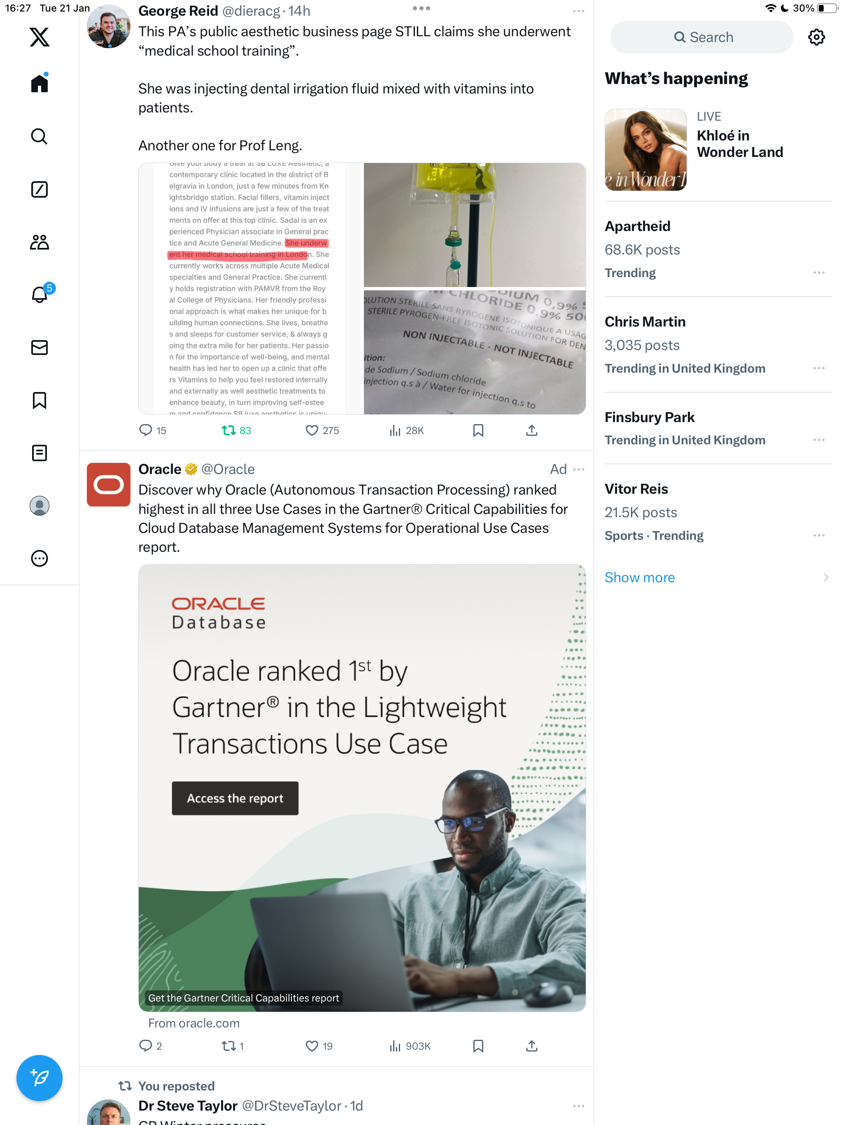Go to Home tab in sidebar
843x1125 pixels.
click(39, 84)
